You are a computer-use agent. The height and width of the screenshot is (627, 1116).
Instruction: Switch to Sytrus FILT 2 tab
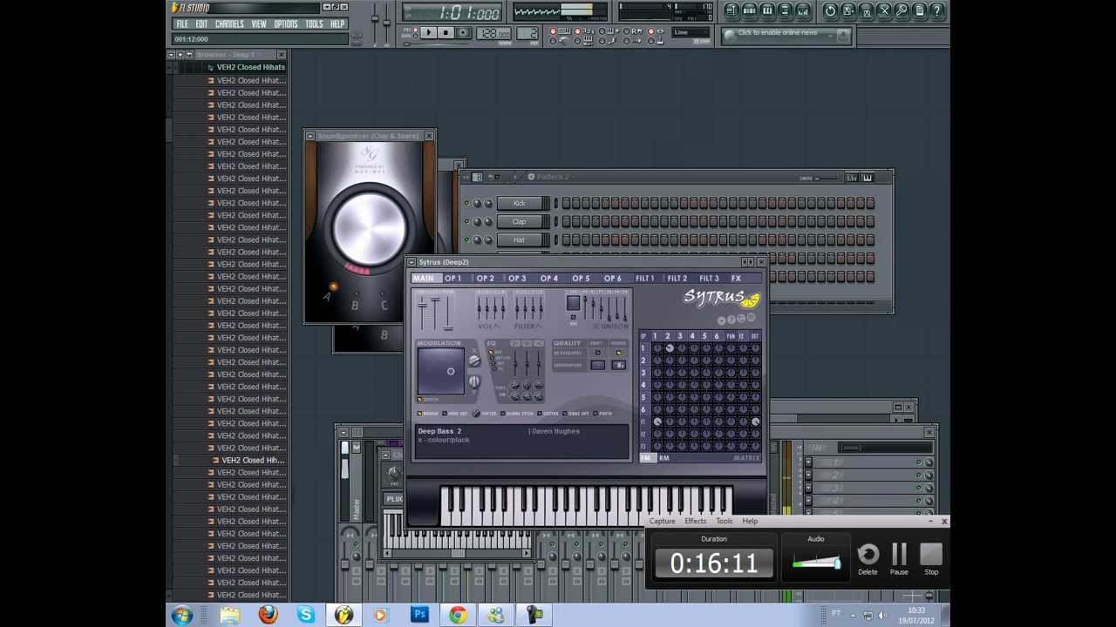pos(677,279)
